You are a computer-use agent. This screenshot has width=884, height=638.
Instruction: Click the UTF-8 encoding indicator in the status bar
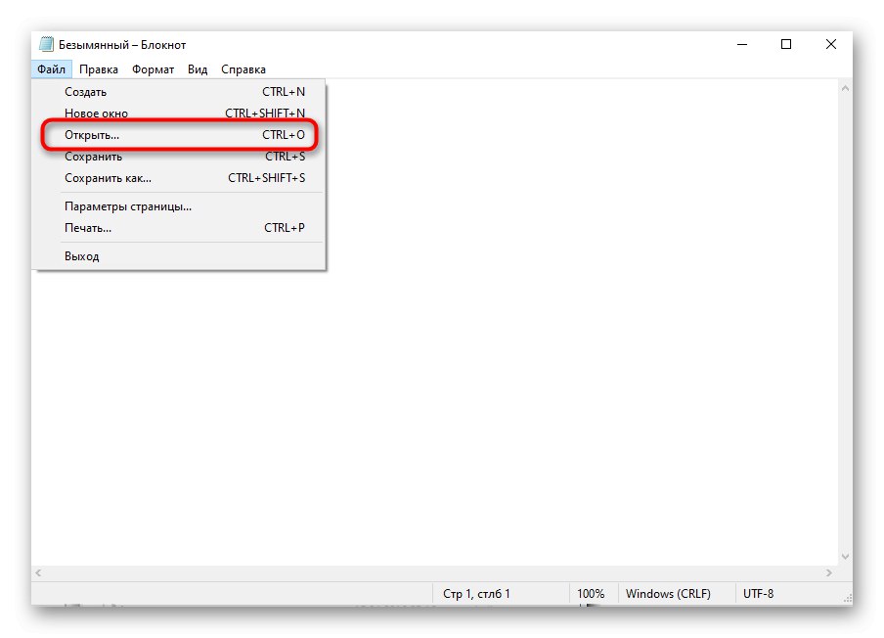[761, 593]
